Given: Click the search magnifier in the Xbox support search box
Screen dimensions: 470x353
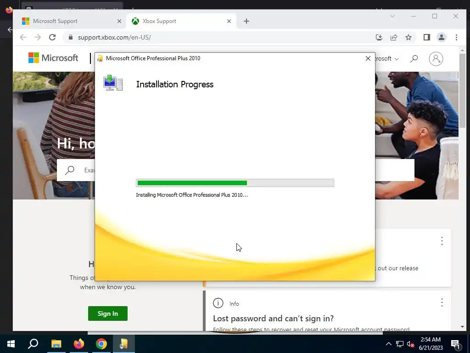Looking at the screenshot, I should [x=70, y=170].
